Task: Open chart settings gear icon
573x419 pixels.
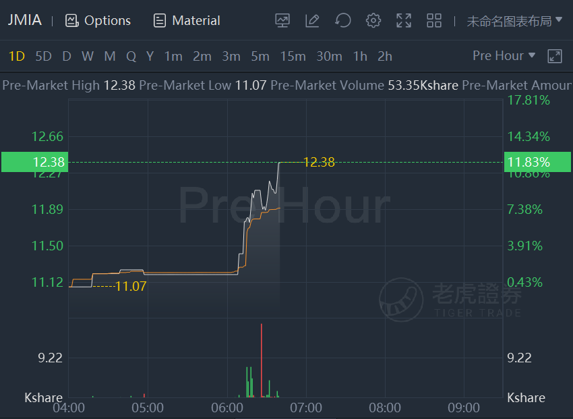Action: point(373,20)
